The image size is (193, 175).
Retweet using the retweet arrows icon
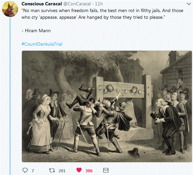coord(52,170)
